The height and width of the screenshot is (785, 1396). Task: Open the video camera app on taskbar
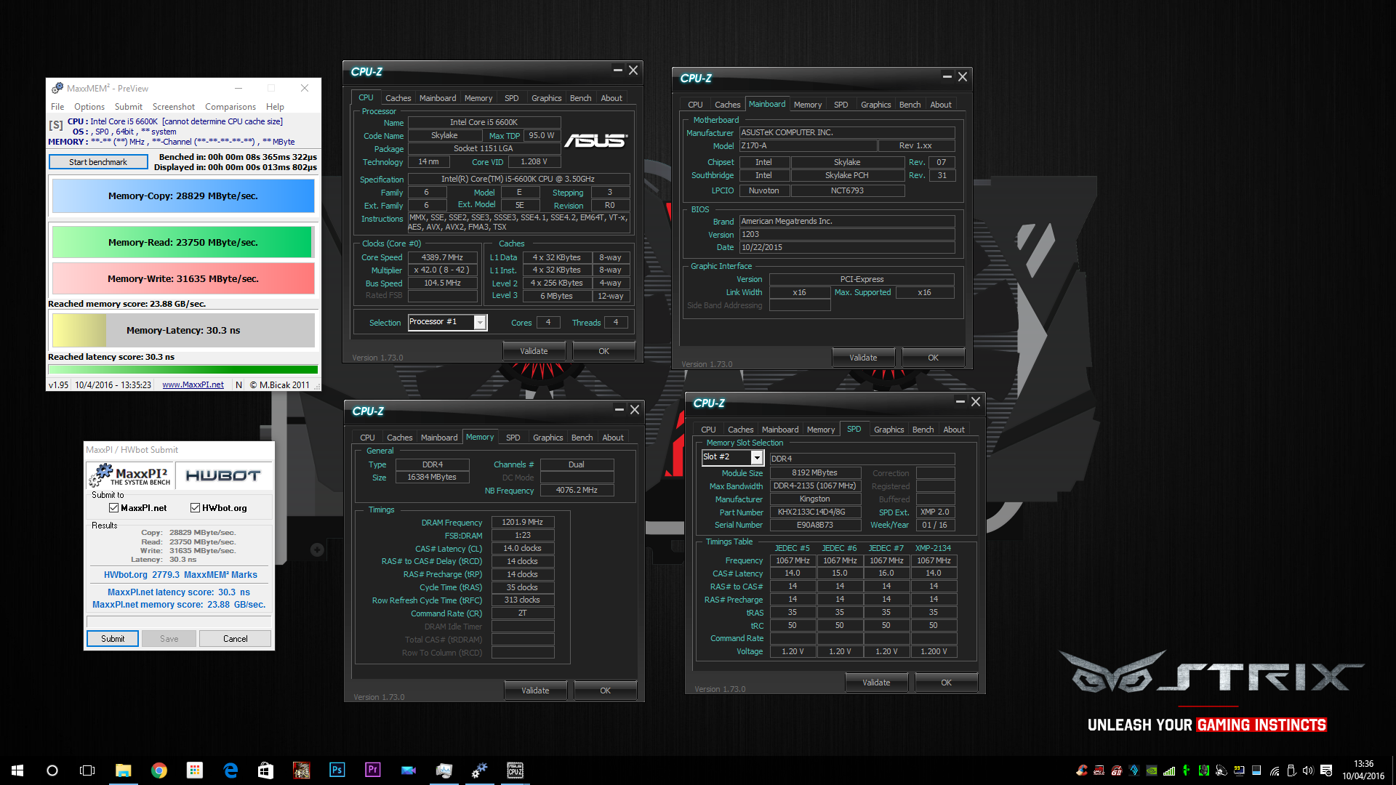click(409, 770)
